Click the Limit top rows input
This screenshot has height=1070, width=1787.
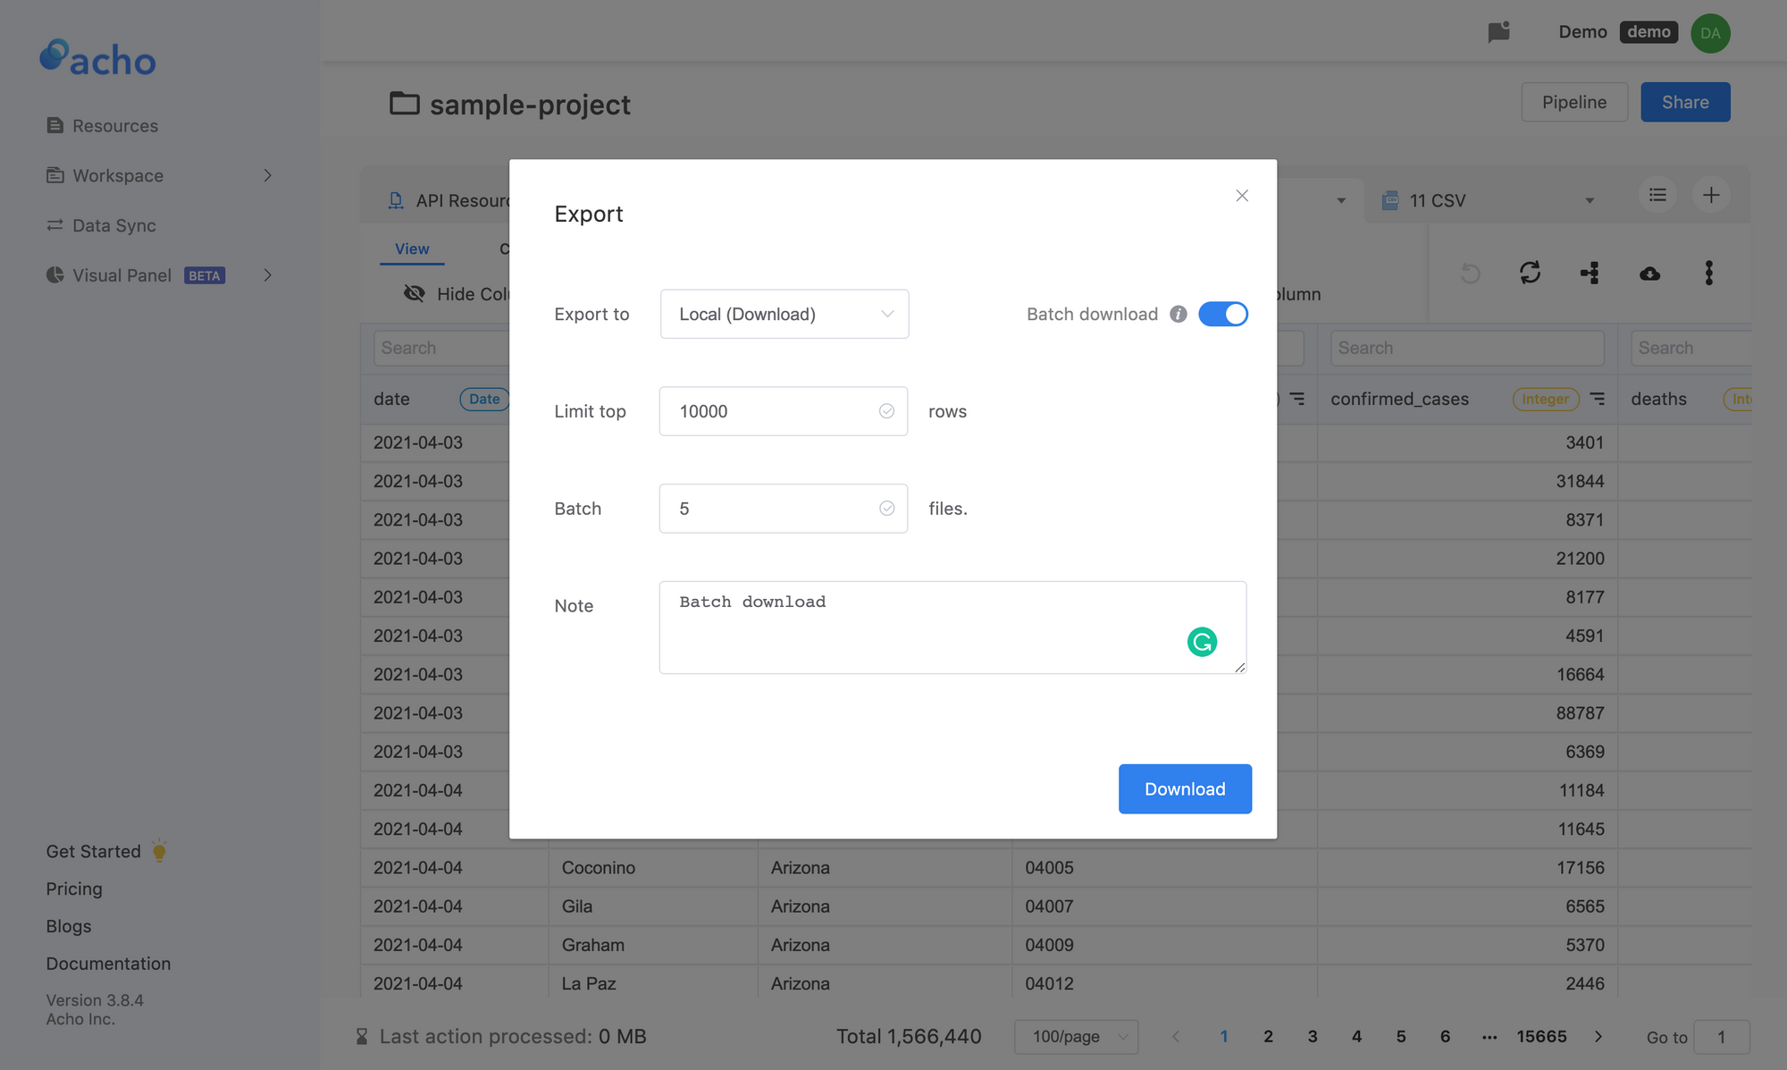point(784,411)
